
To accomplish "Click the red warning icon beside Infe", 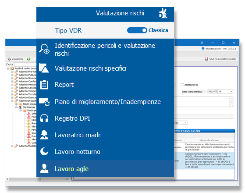I will pos(29,114).
